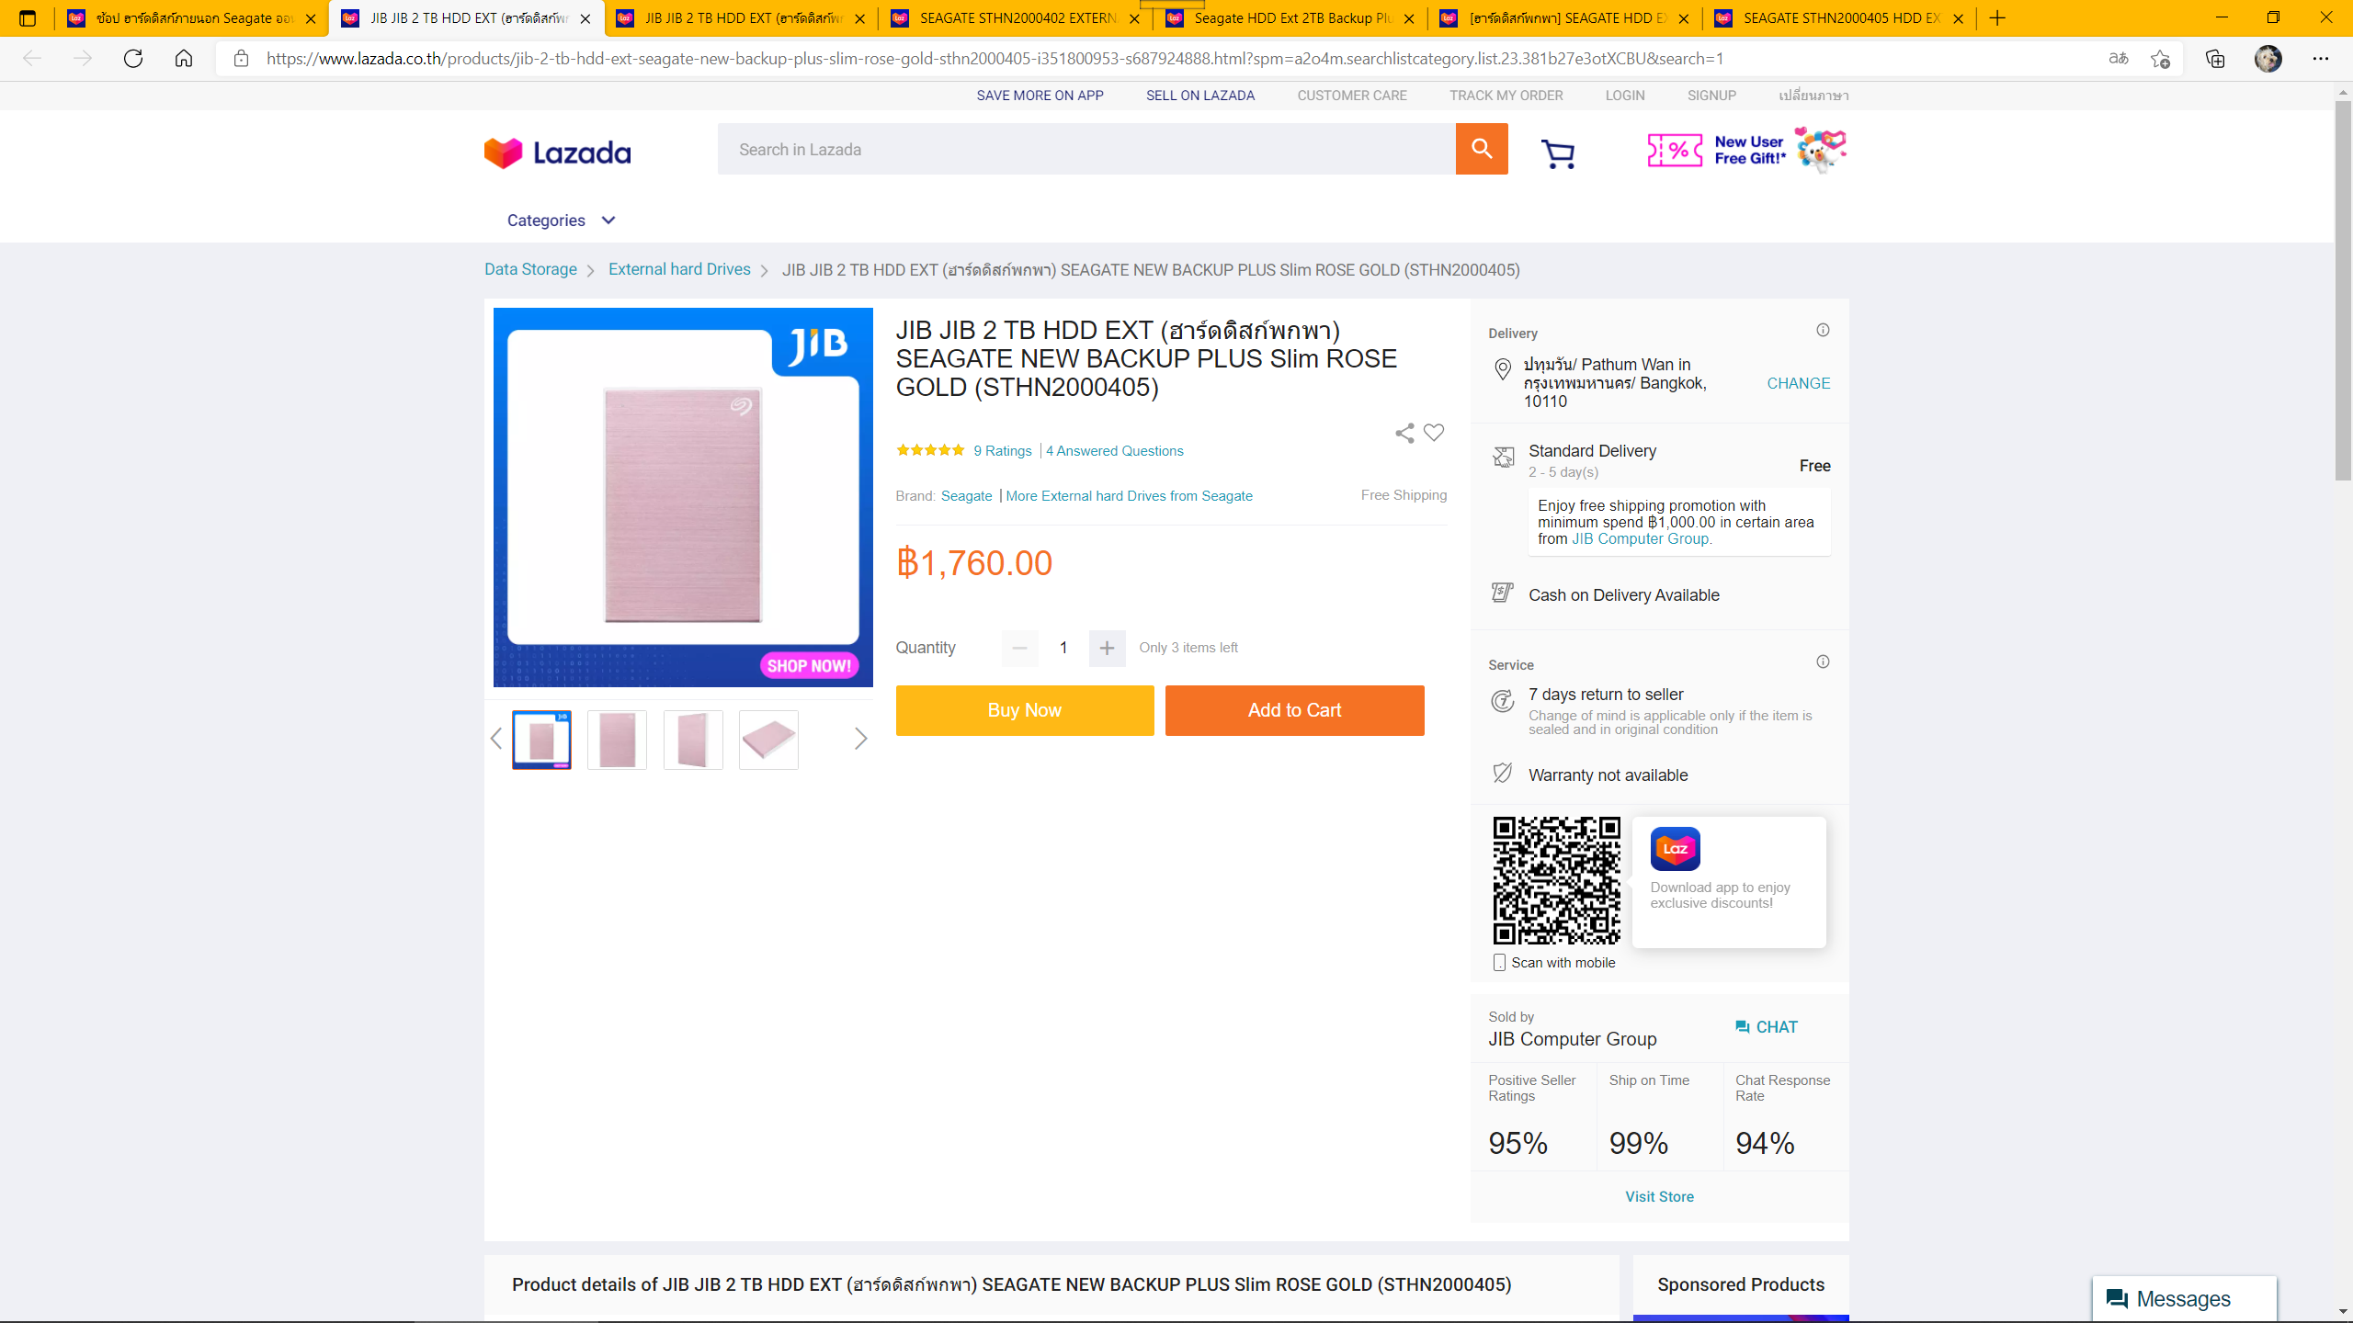This screenshot has width=2353, height=1323.
Task: Expand the Categories dropdown
Action: (x=561, y=220)
